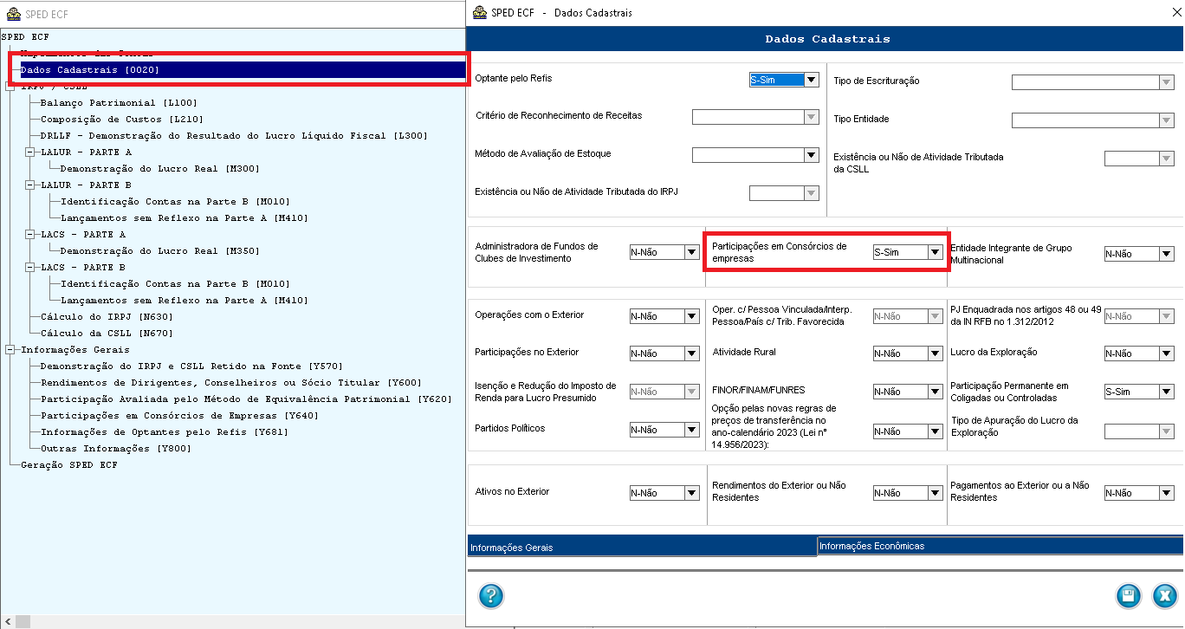Open Participação Permanente em Coligadas dropdown
This screenshot has height=629, width=1185.
(x=1166, y=392)
